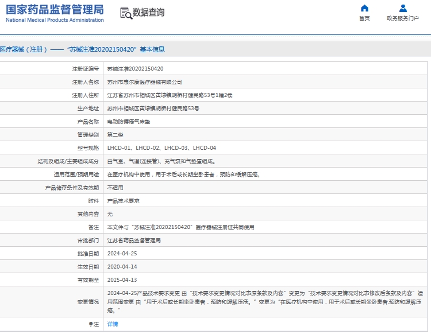
Task: Select expiry date 2025-04-13
Action: pos(122,280)
